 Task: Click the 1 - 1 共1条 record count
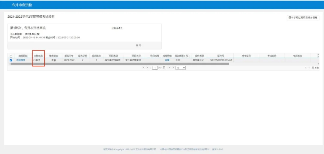tap(312, 68)
